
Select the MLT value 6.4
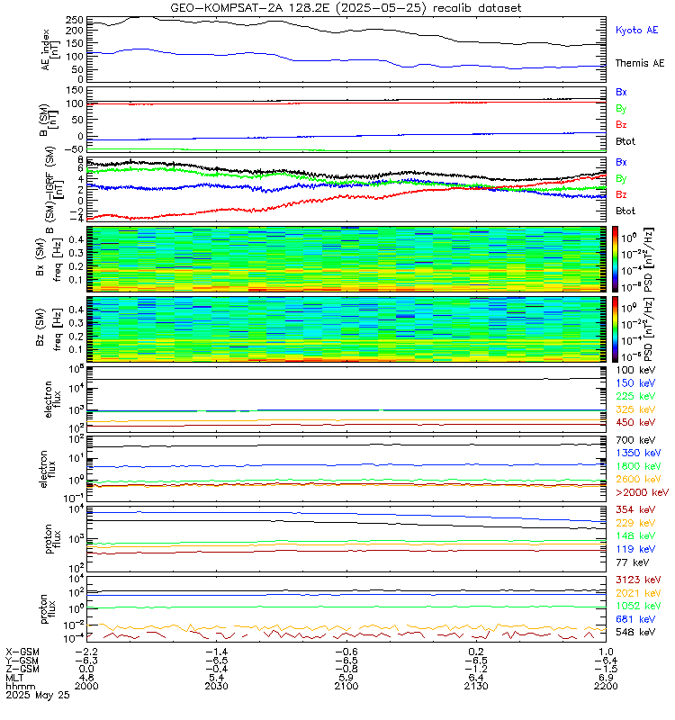tap(476, 678)
